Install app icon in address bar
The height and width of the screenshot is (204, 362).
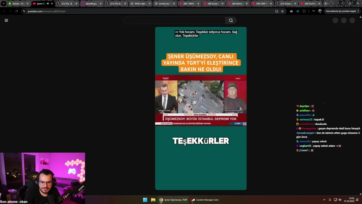(277, 11)
